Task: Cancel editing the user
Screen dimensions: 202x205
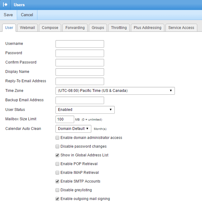Action: tap(27, 15)
